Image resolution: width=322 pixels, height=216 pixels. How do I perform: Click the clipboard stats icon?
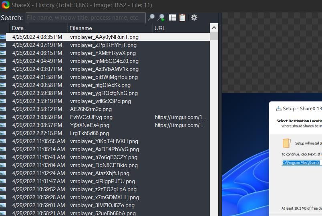(x=182, y=18)
